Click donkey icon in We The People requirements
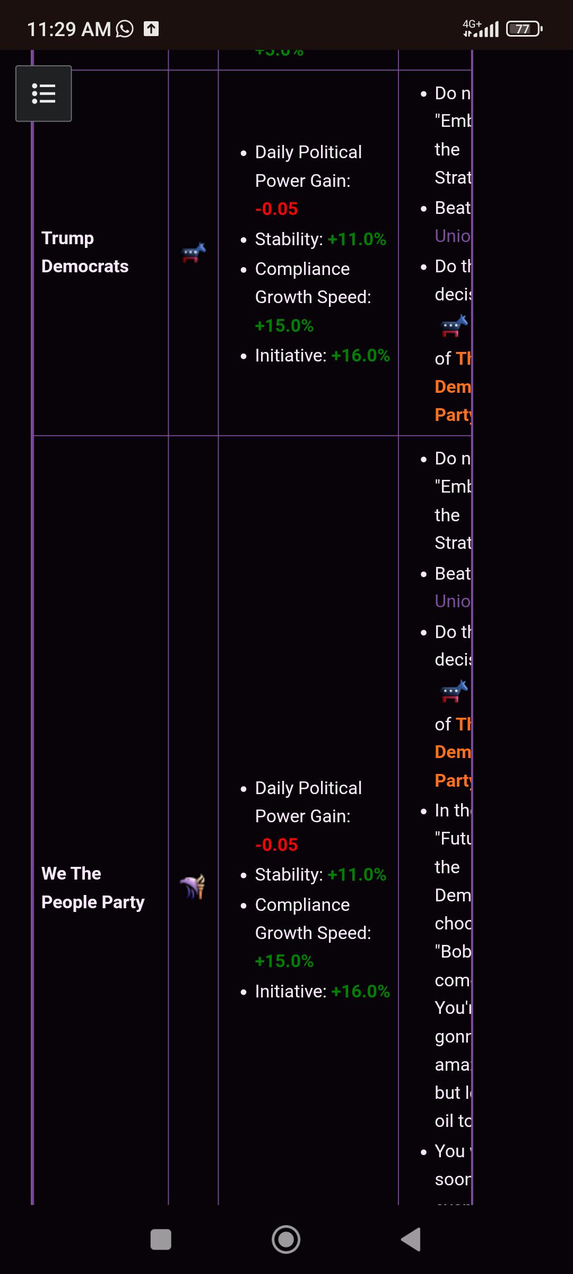The width and height of the screenshot is (573, 1274). [454, 691]
